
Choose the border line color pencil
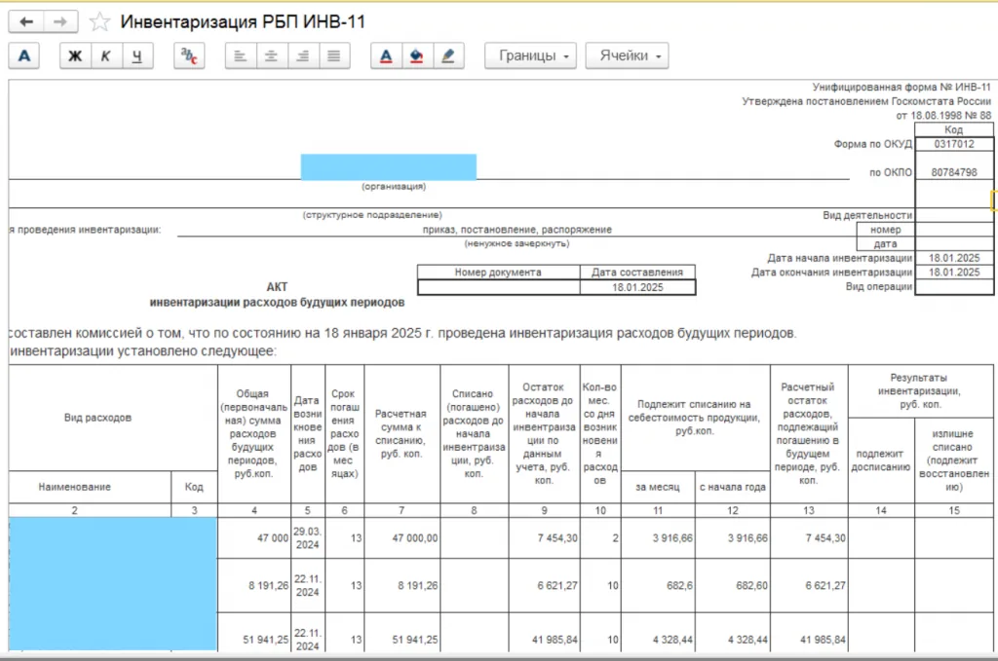tap(448, 55)
